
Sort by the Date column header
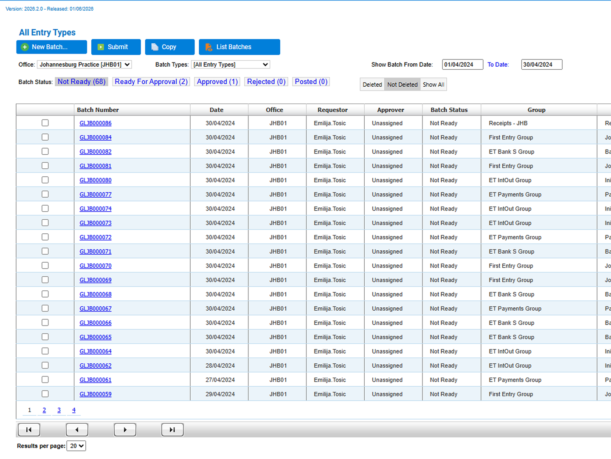(x=217, y=110)
